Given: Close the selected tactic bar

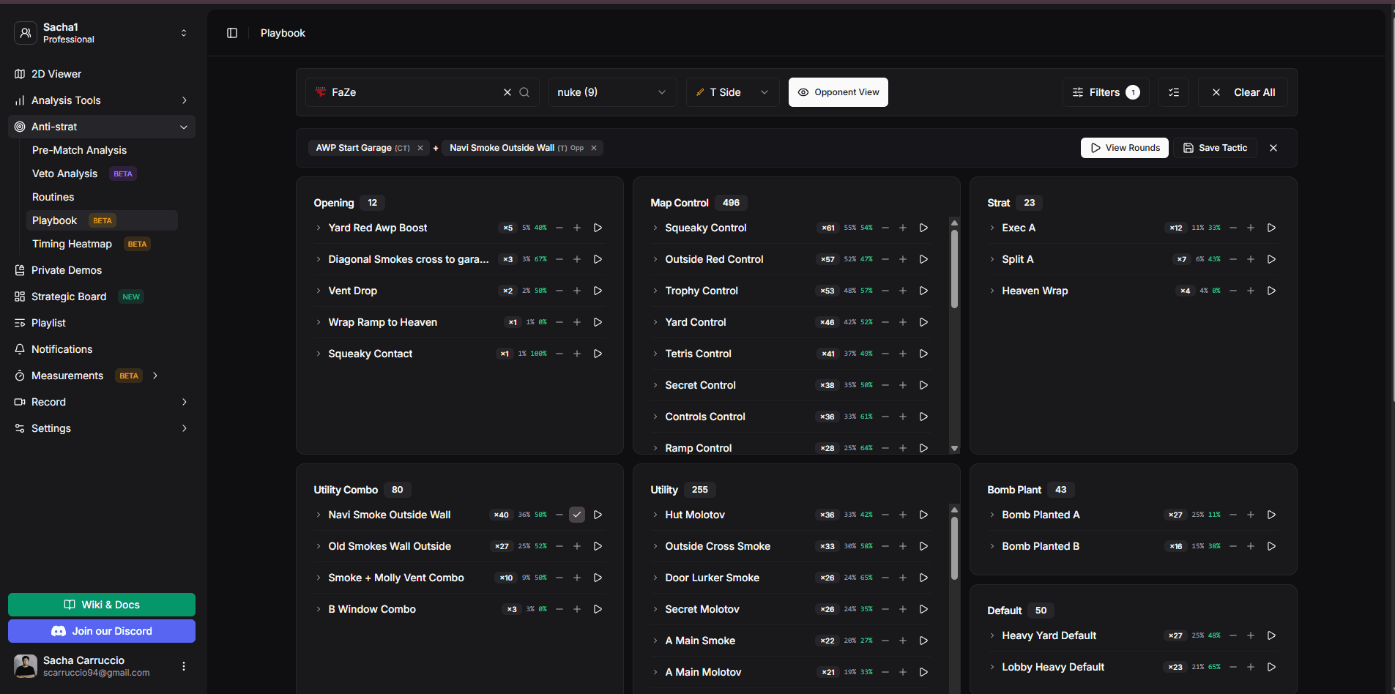Looking at the screenshot, I should (x=1273, y=148).
